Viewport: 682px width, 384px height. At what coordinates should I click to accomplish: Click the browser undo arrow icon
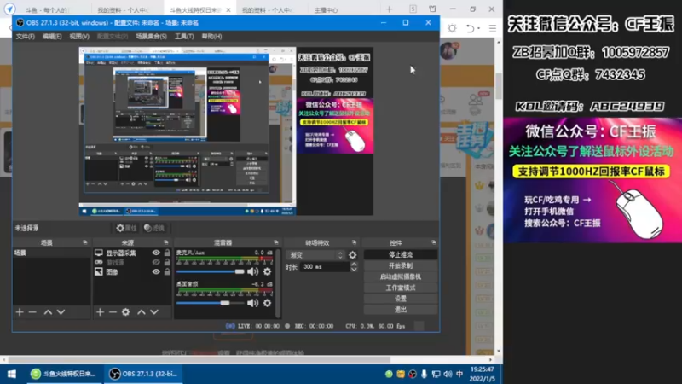tap(471, 28)
